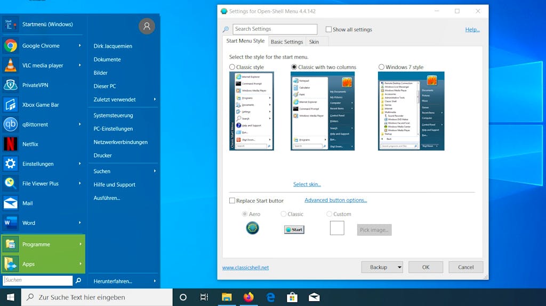Switch to the Basic Settings tab

tap(286, 42)
